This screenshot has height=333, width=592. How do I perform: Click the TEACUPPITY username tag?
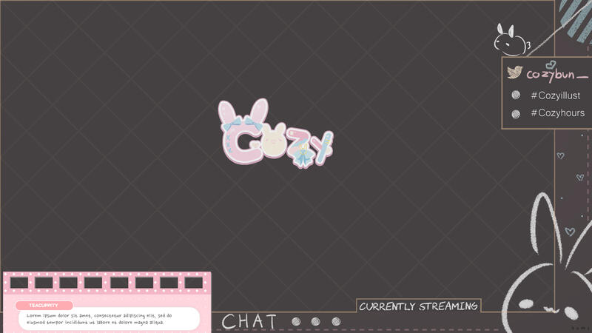tap(44, 306)
